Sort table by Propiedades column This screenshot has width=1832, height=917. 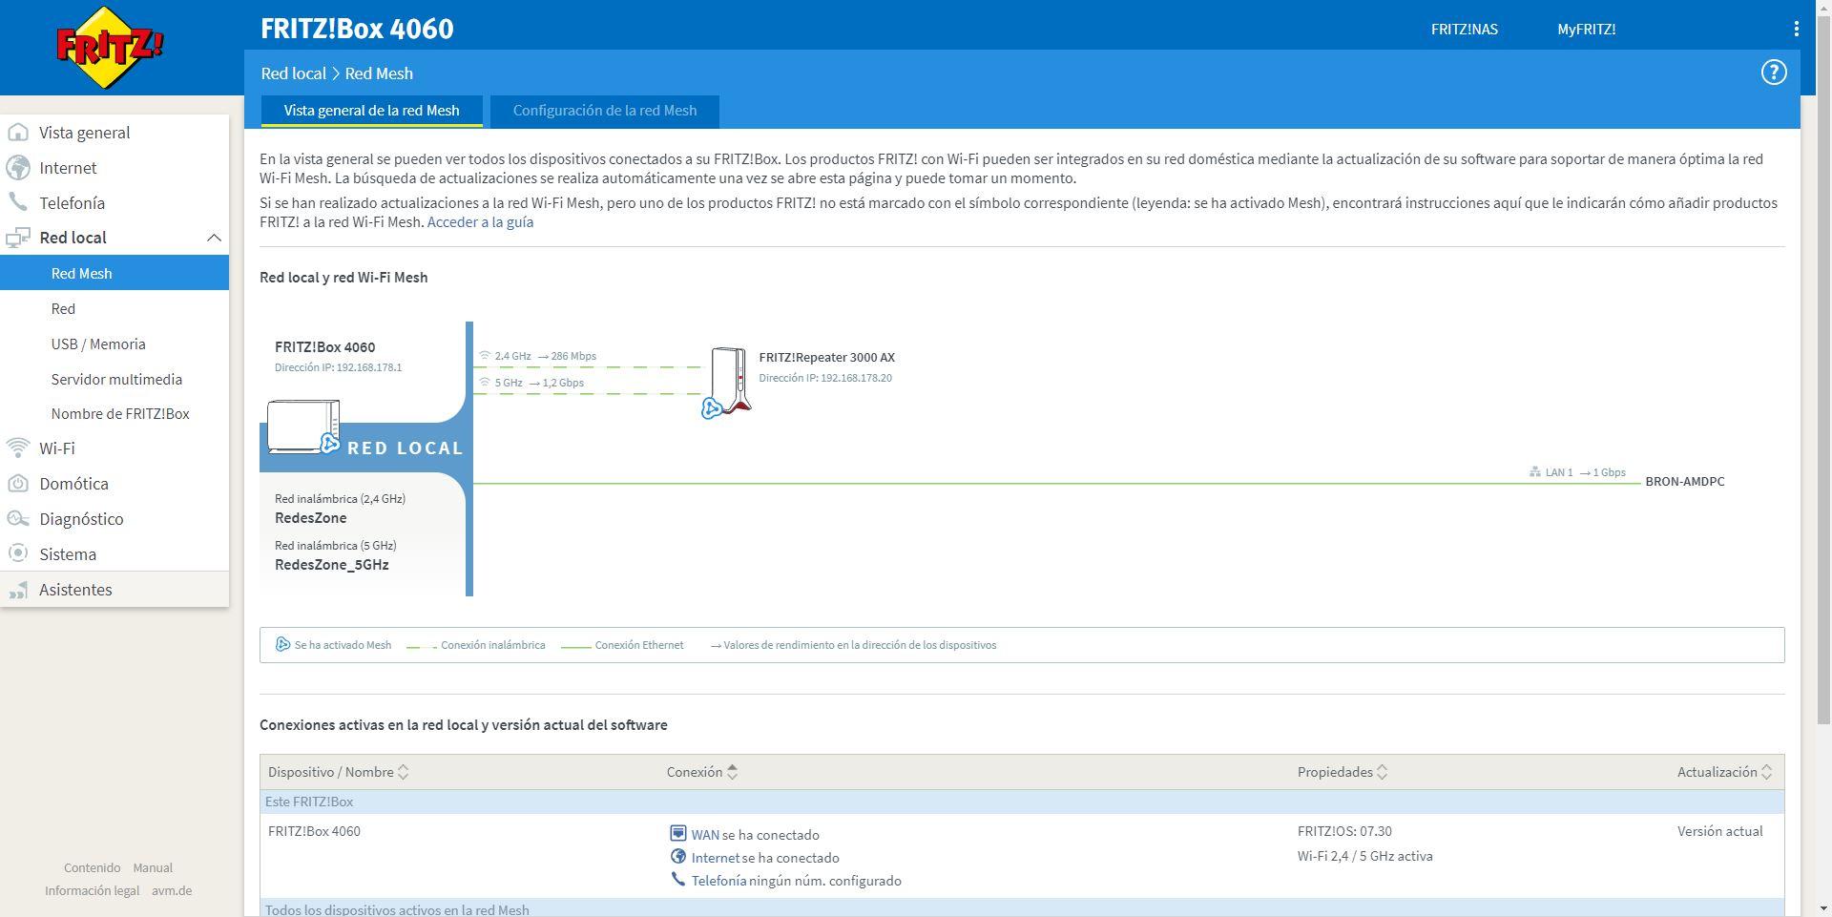[x=1382, y=772]
